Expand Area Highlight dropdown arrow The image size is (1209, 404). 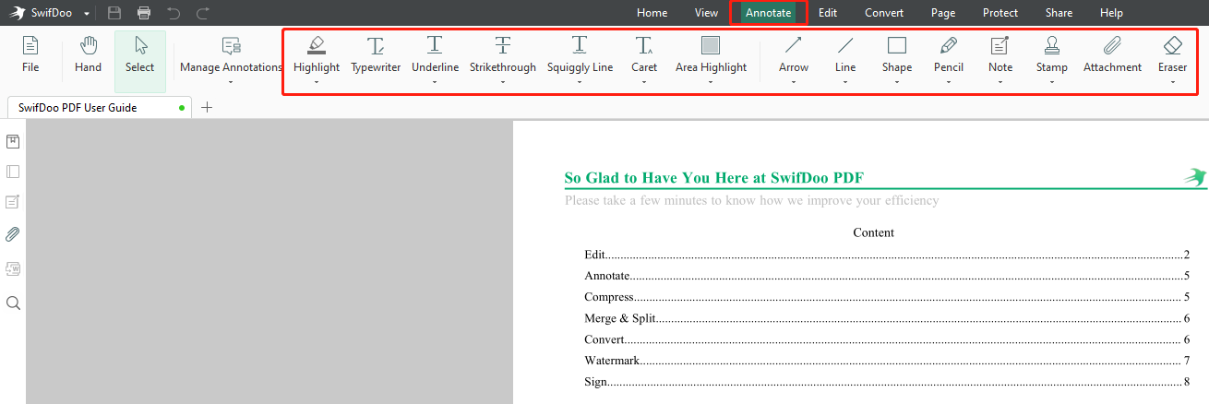711,82
